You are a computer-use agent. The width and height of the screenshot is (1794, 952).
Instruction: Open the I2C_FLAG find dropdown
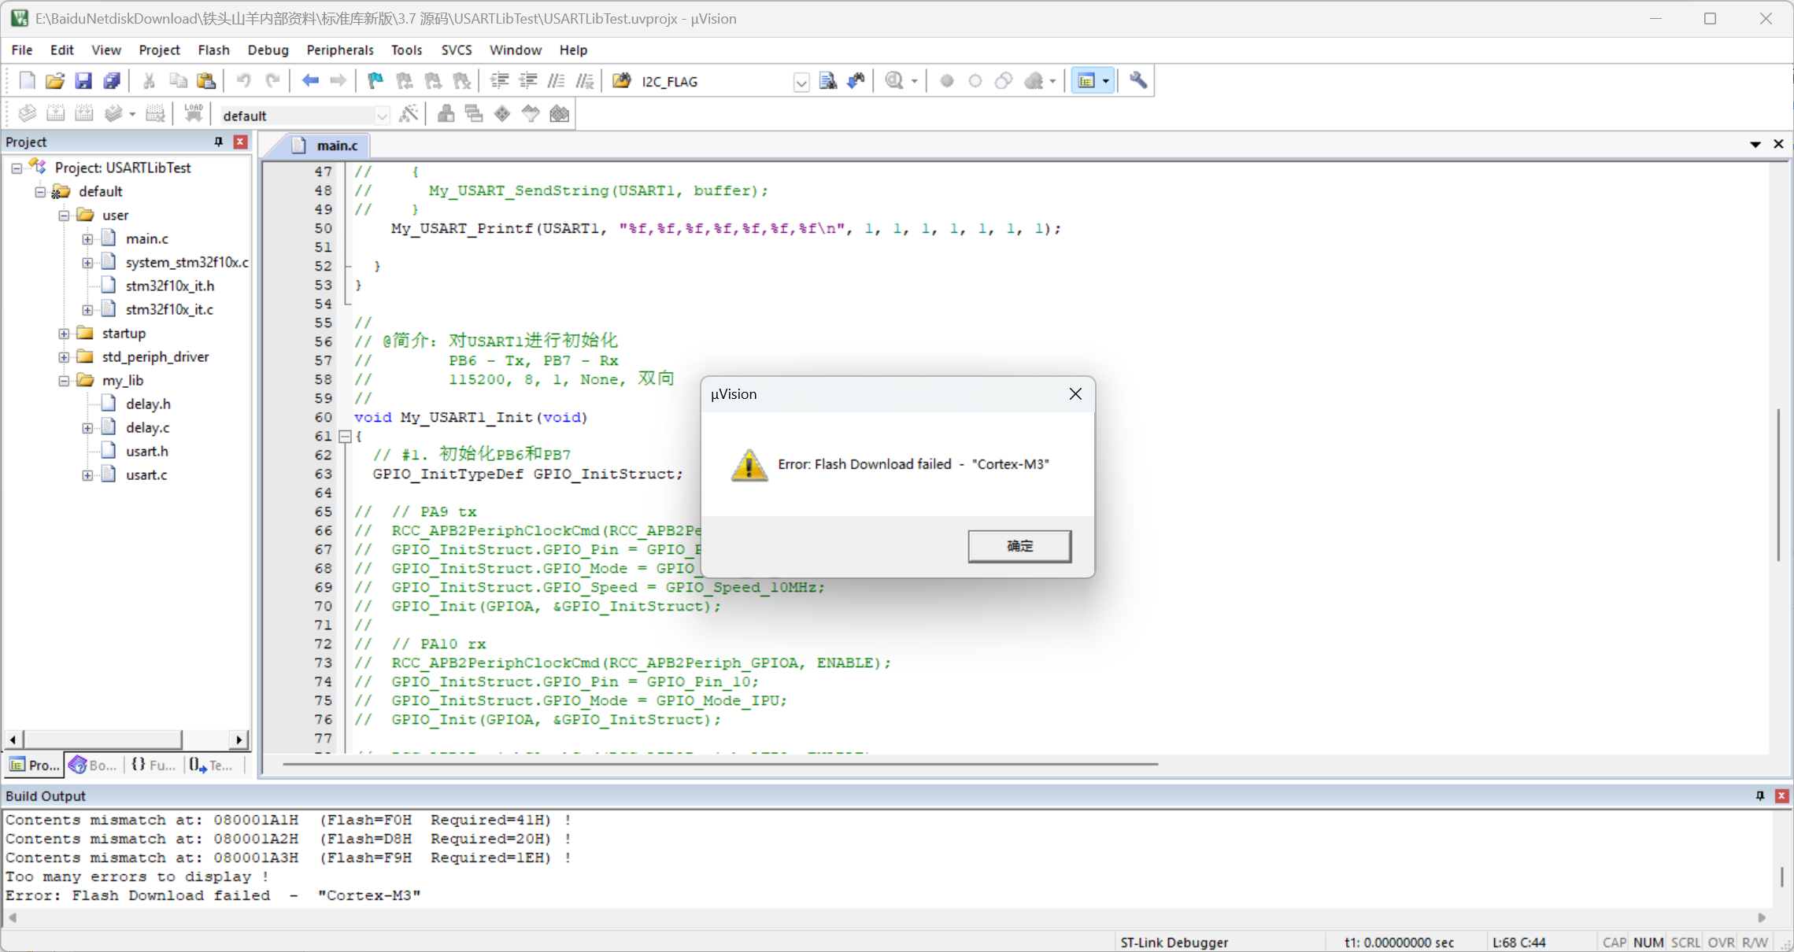tap(801, 82)
